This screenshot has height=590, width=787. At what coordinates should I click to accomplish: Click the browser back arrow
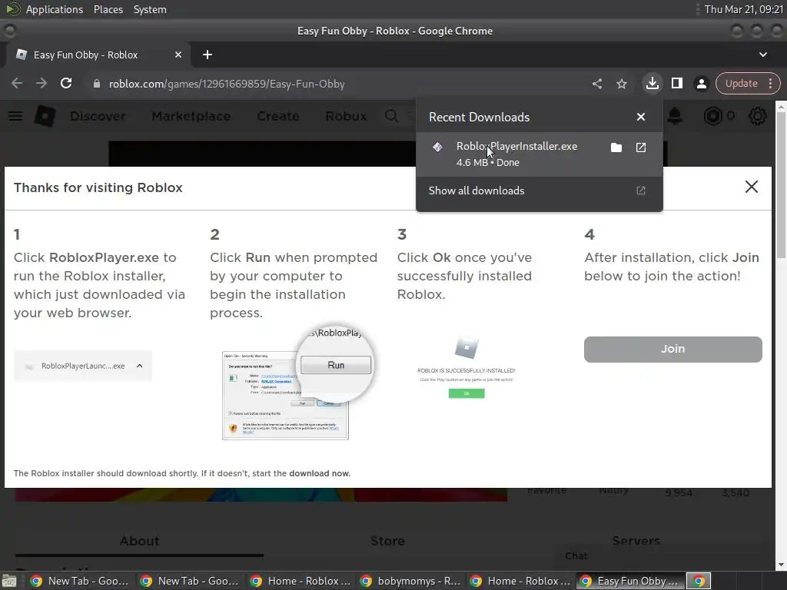[x=17, y=83]
